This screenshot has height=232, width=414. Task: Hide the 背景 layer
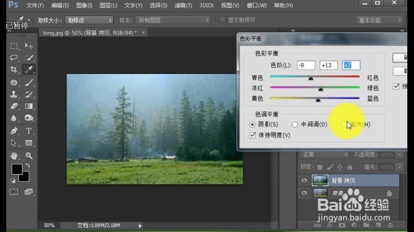(304, 193)
